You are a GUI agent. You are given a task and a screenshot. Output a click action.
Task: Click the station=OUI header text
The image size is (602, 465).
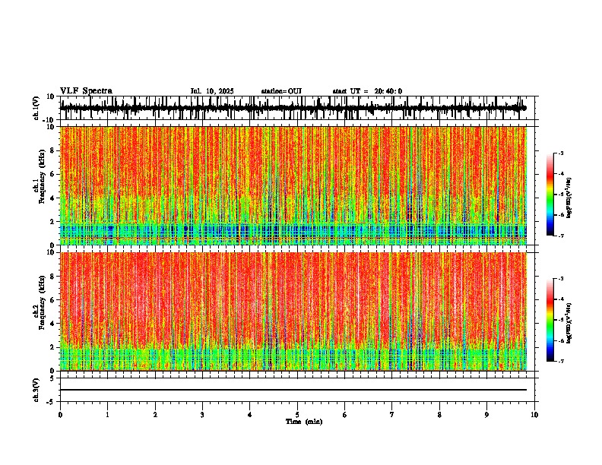(281, 91)
